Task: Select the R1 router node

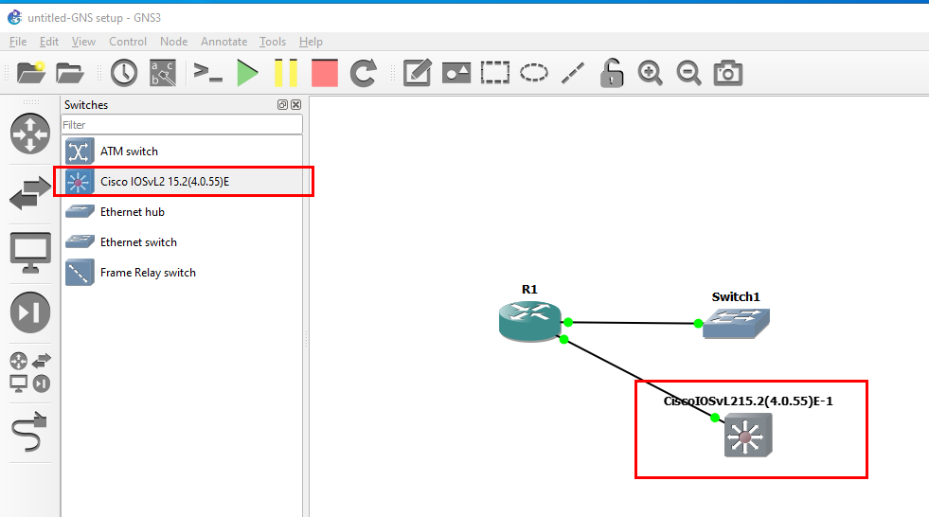Action: point(529,320)
